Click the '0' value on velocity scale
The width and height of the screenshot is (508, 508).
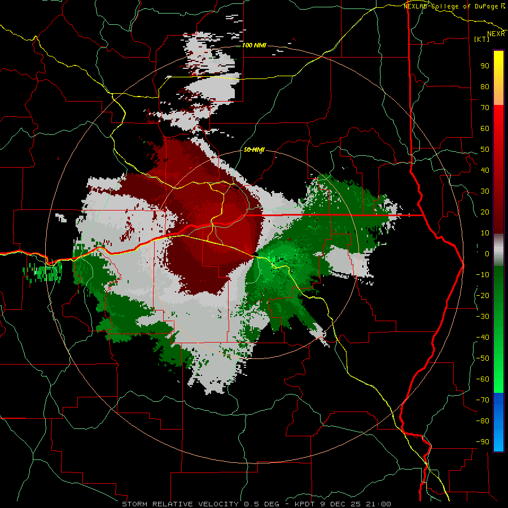click(x=487, y=253)
